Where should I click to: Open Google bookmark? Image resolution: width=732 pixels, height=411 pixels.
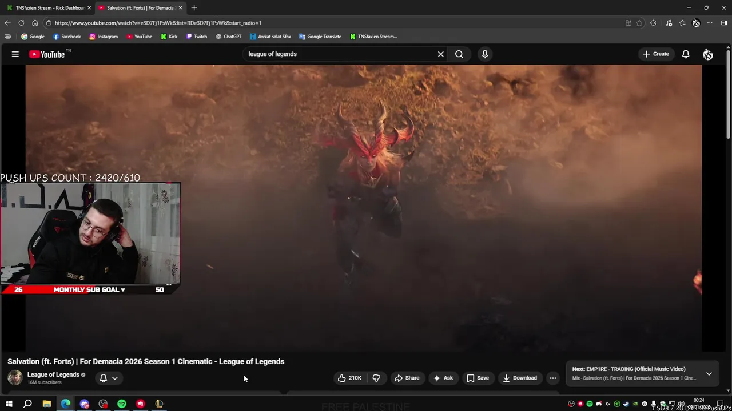(x=33, y=37)
